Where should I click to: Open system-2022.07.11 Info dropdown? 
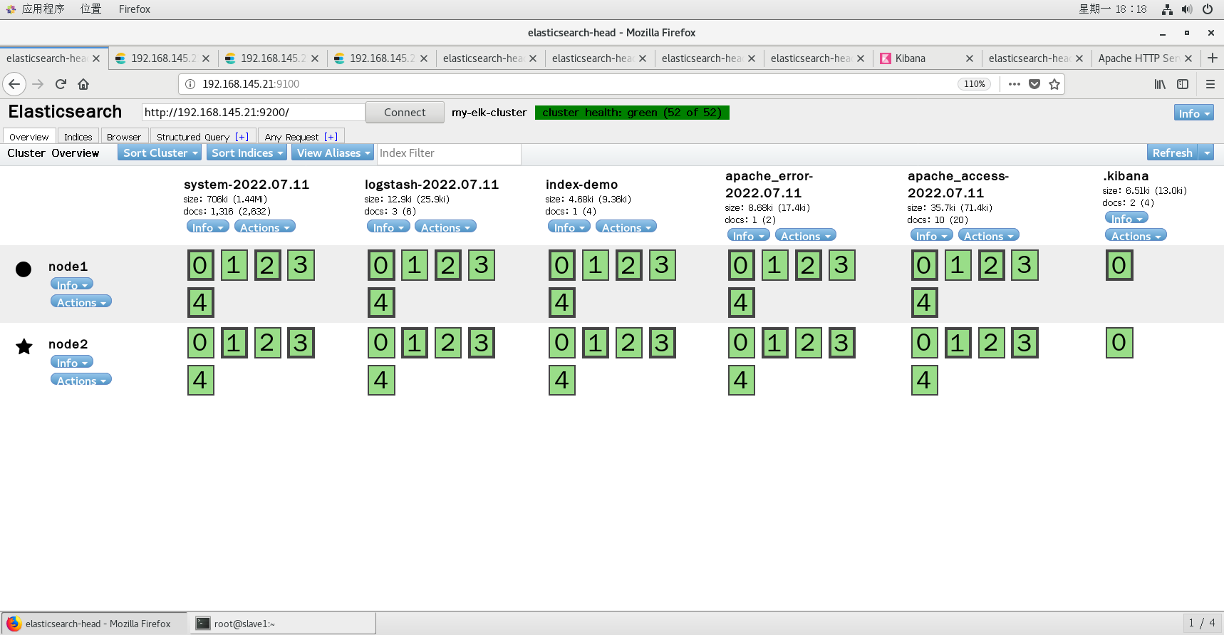click(208, 227)
